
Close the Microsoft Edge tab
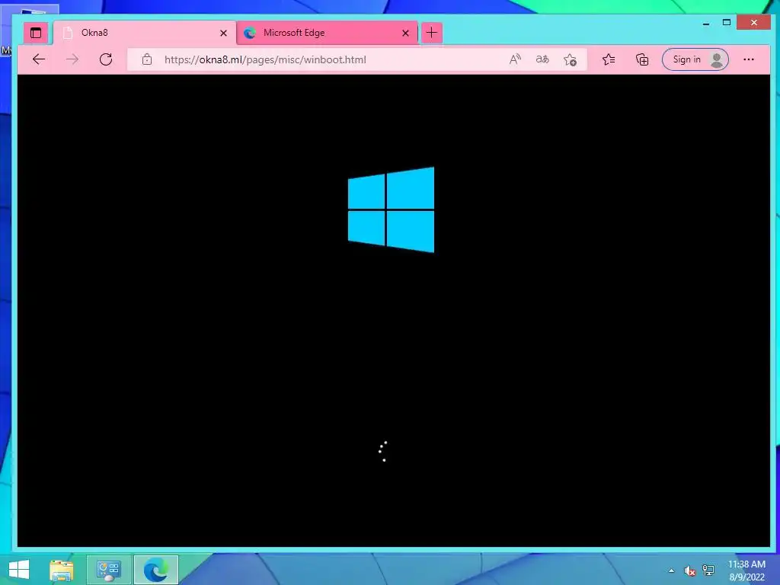tap(405, 34)
